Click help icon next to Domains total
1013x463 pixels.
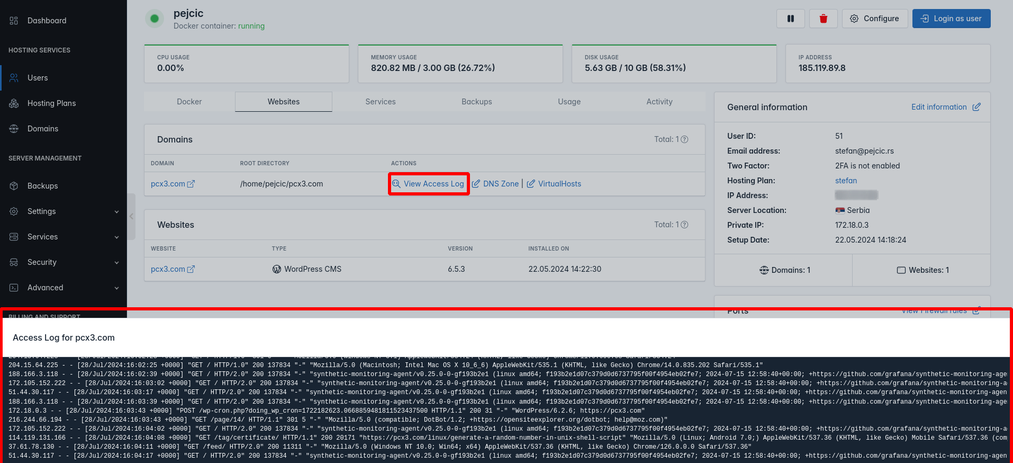[x=684, y=139]
